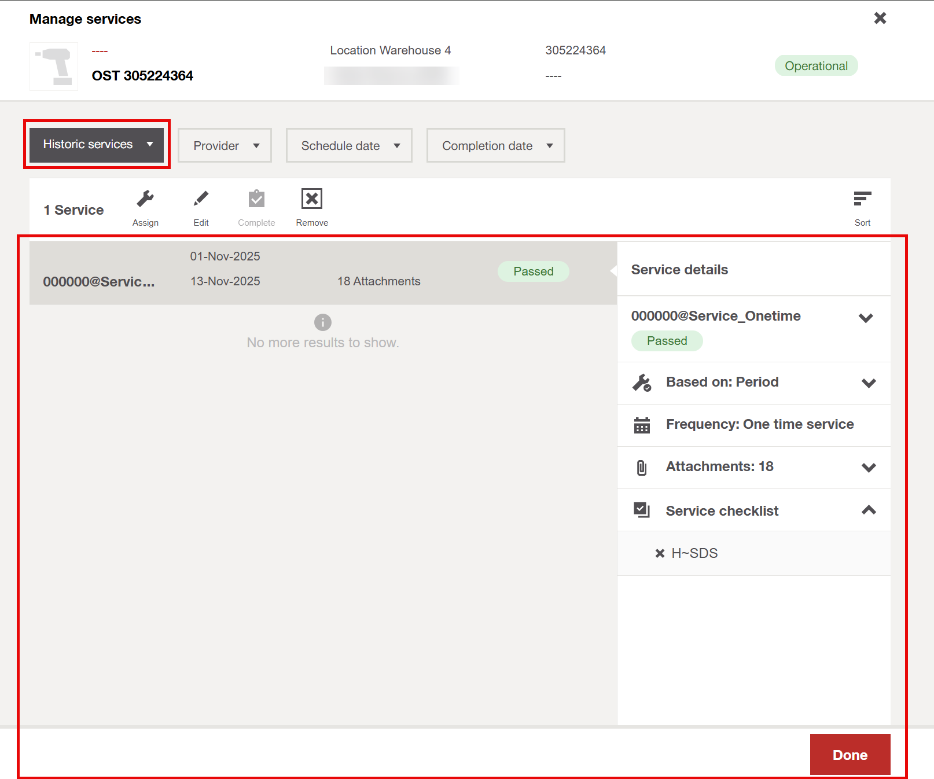The height and width of the screenshot is (779, 934).
Task: Expand the Based on: Period section
Action: pyautogui.click(x=869, y=383)
